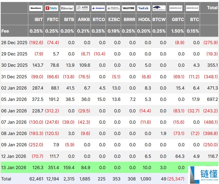Image resolution: width=219 pixels, height=184 pixels.
Task: Click the GBTC fee 1.50%
Action: pos(177,31)
